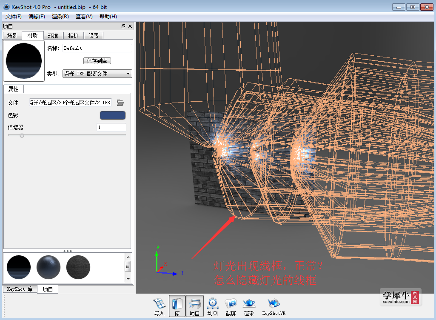
Task: Toggle the 库 library button
Action: pyautogui.click(x=177, y=306)
